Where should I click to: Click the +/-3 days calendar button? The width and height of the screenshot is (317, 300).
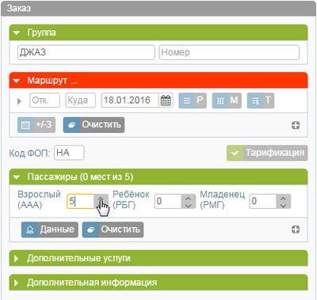[x=36, y=125]
